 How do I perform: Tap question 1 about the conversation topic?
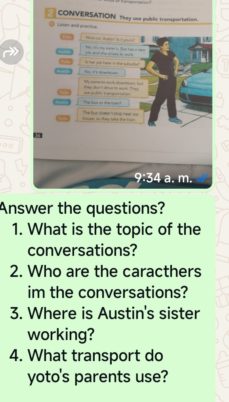point(106,239)
